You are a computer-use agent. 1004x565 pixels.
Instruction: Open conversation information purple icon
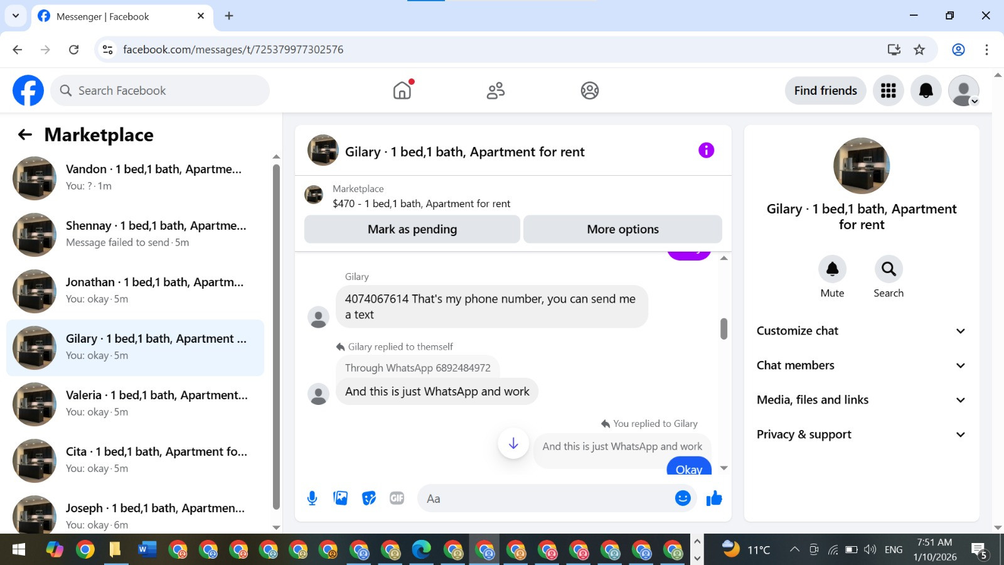pos(706,150)
